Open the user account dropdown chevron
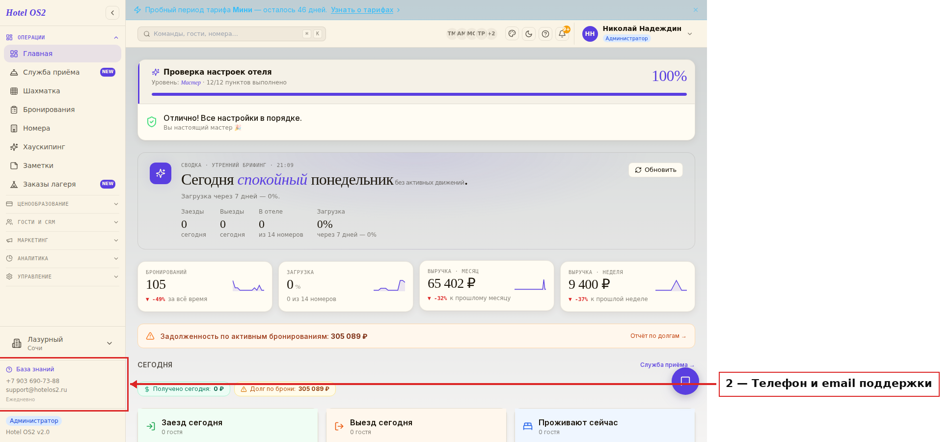The height and width of the screenshot is (442, 951). [690, 34]
